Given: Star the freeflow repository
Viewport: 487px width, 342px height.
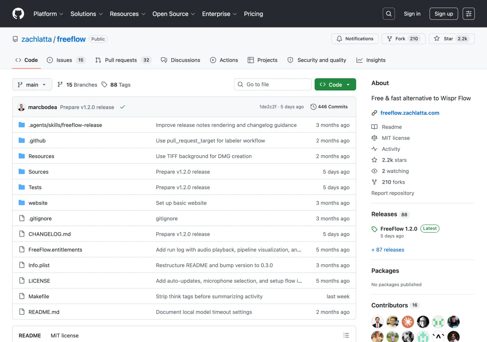Looking at the screenshot, I should (x=452, y=39).
